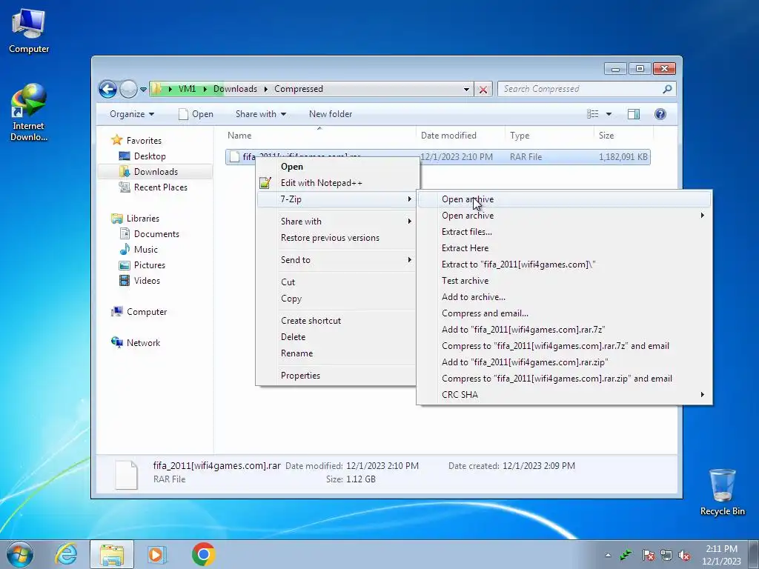Click the Notepad++ icon in context menu
This screenshot has width=759, height=569.
pos(265,183)
